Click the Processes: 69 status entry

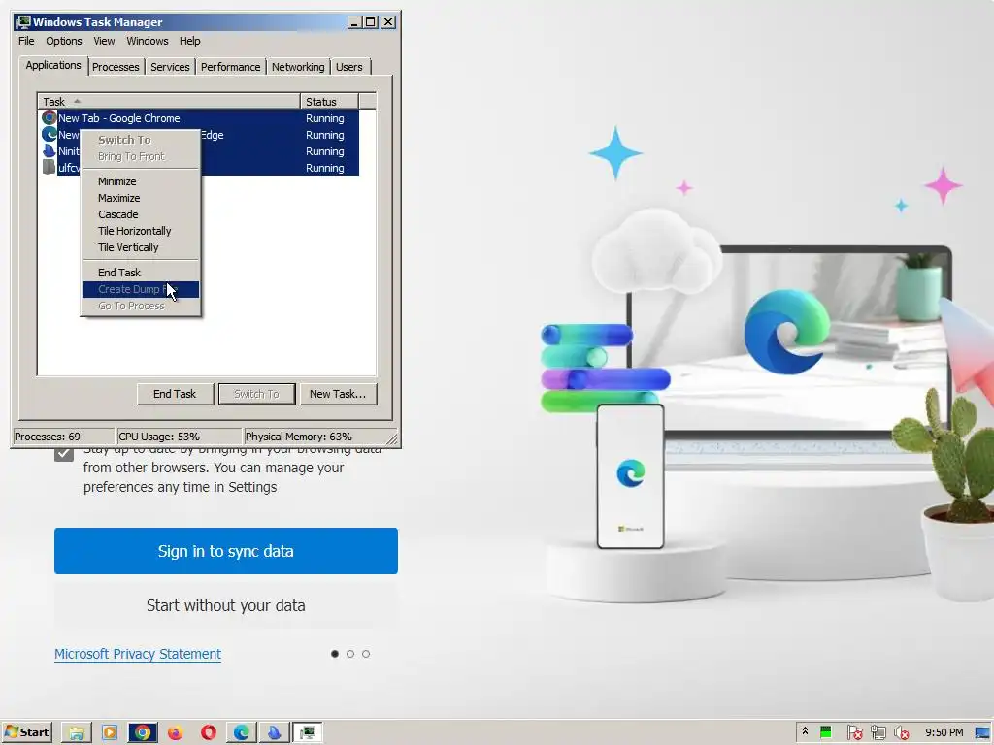pos(63,437)
